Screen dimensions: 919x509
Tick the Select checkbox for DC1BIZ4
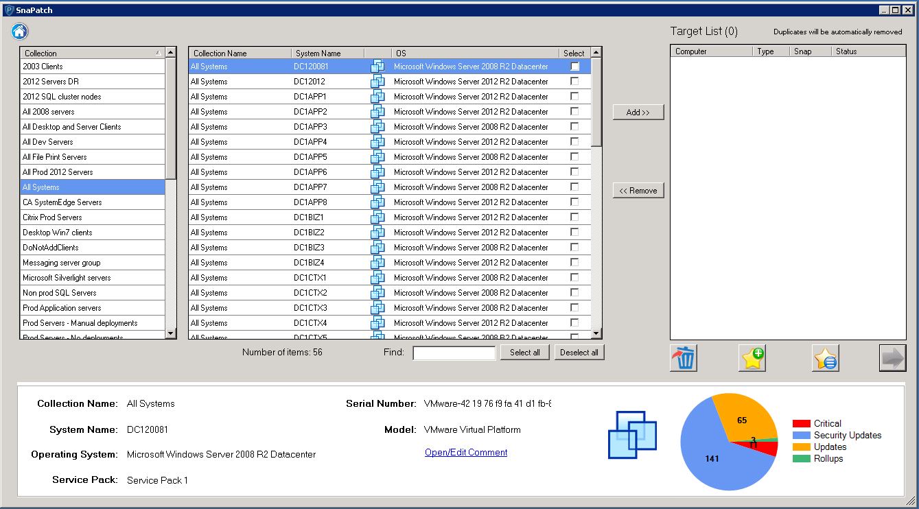click(574, 263)
